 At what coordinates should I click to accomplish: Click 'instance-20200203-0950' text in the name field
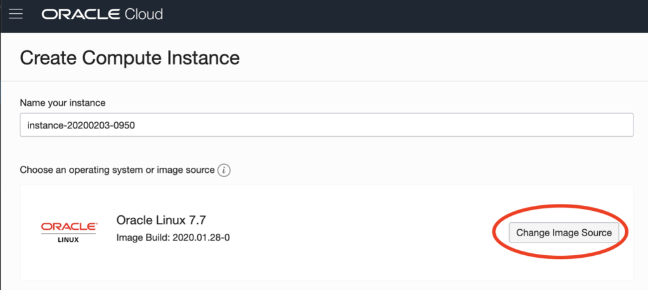coord(81,125)
